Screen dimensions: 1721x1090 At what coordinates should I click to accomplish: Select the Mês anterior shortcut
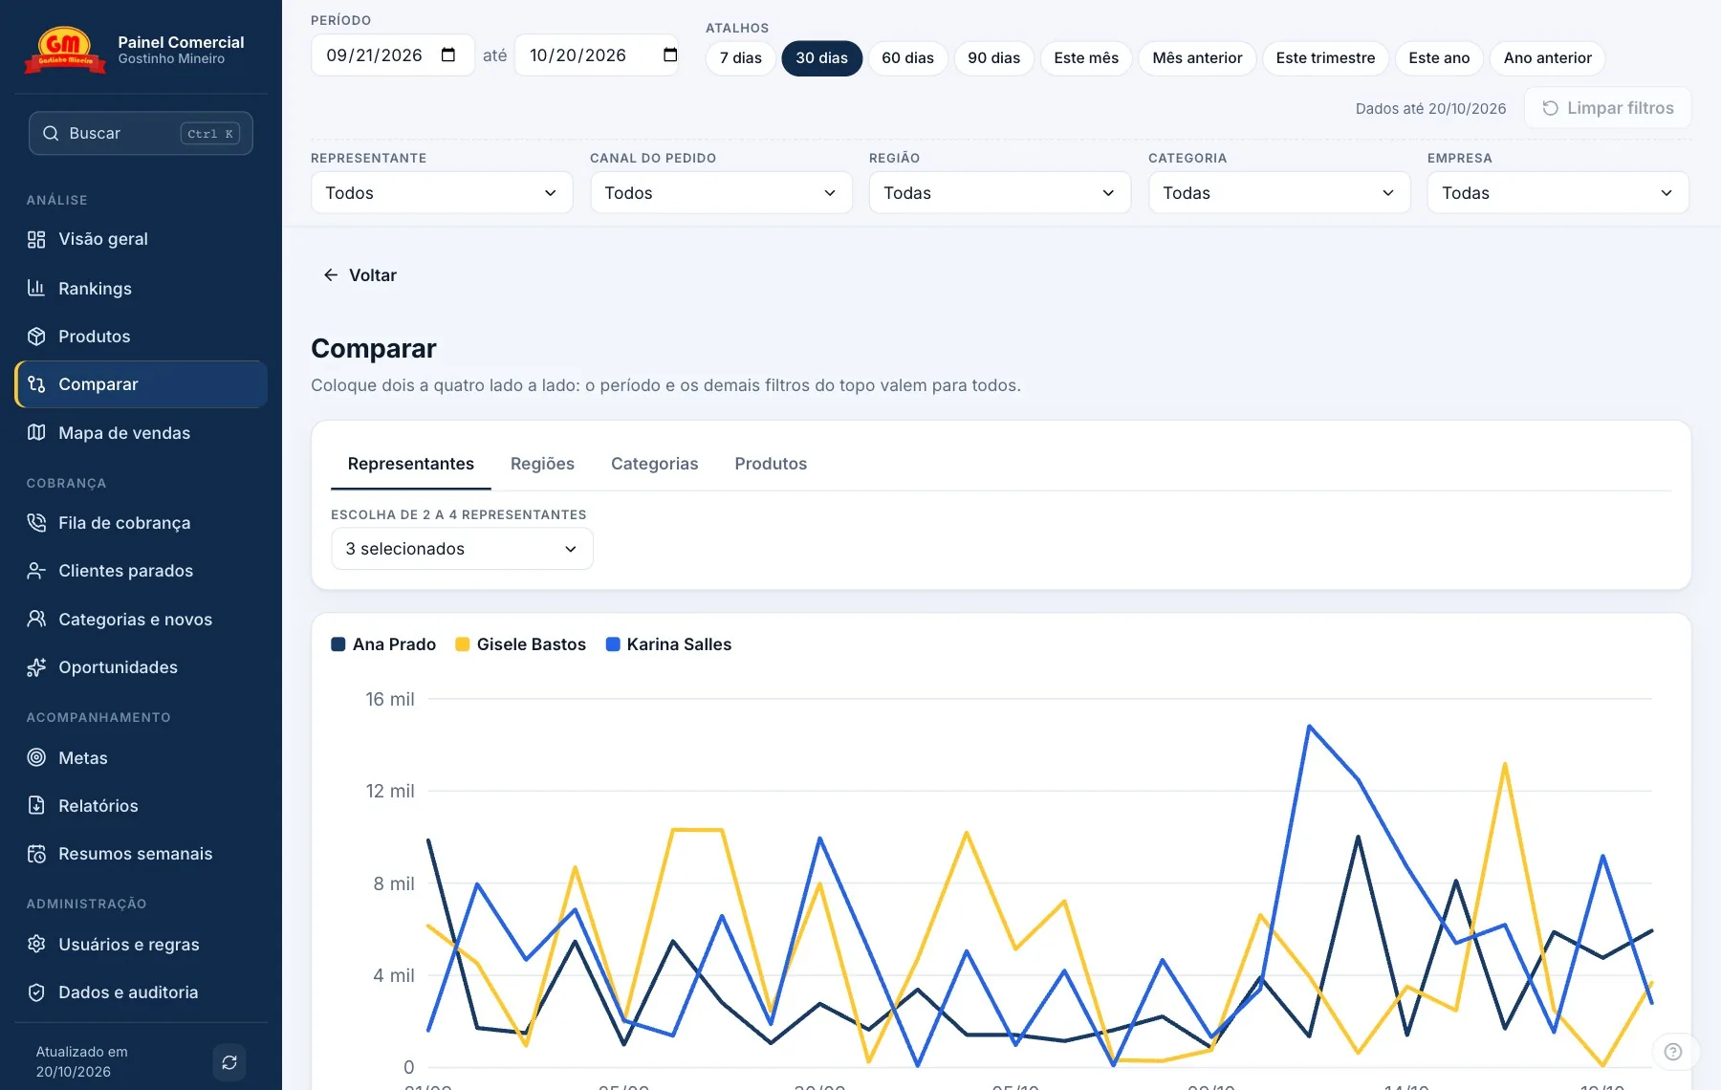tap(1197, 58)
